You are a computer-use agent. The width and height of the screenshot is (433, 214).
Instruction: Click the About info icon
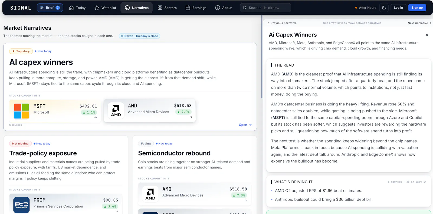pos(218,8)
